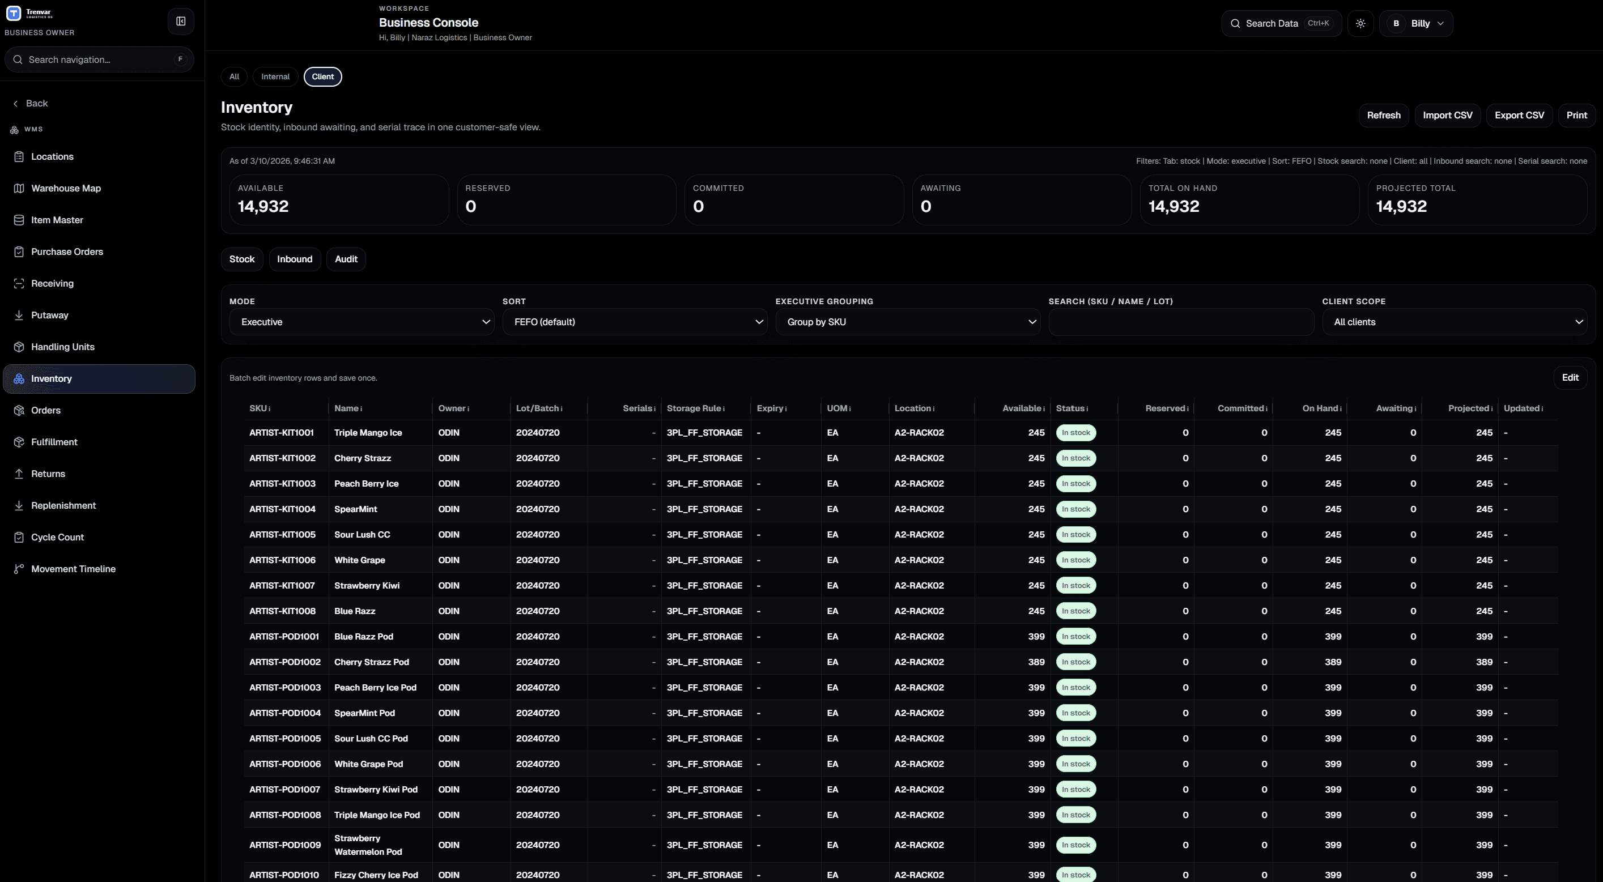Open the Client Scope all clients dropdown
Image resolution: width=1603 pixels, height=882 pixels.
pos(1455,322)
